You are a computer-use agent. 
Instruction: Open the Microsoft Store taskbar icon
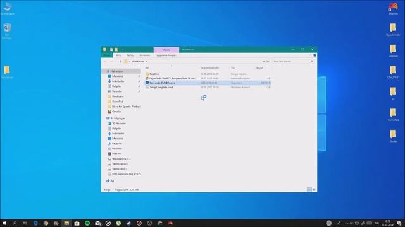coord(77,223)
